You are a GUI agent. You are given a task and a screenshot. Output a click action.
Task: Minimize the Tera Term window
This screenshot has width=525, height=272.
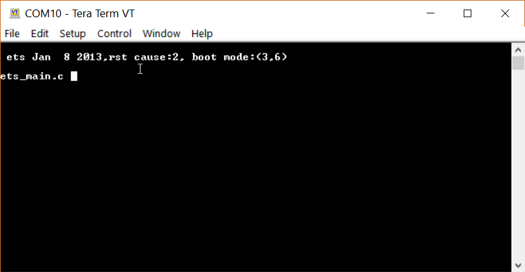coord(430,13)
